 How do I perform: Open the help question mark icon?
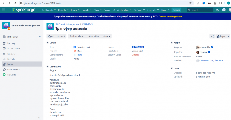(x=224, y=10)
